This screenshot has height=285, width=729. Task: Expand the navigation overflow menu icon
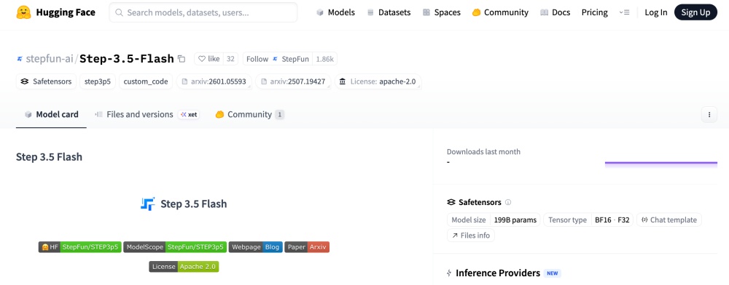625,12
